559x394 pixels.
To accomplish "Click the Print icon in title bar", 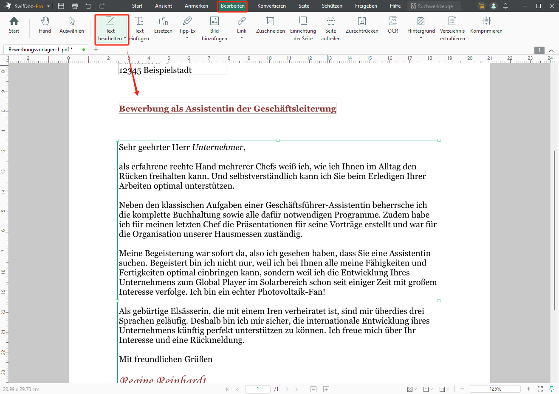I will (75, 6).
